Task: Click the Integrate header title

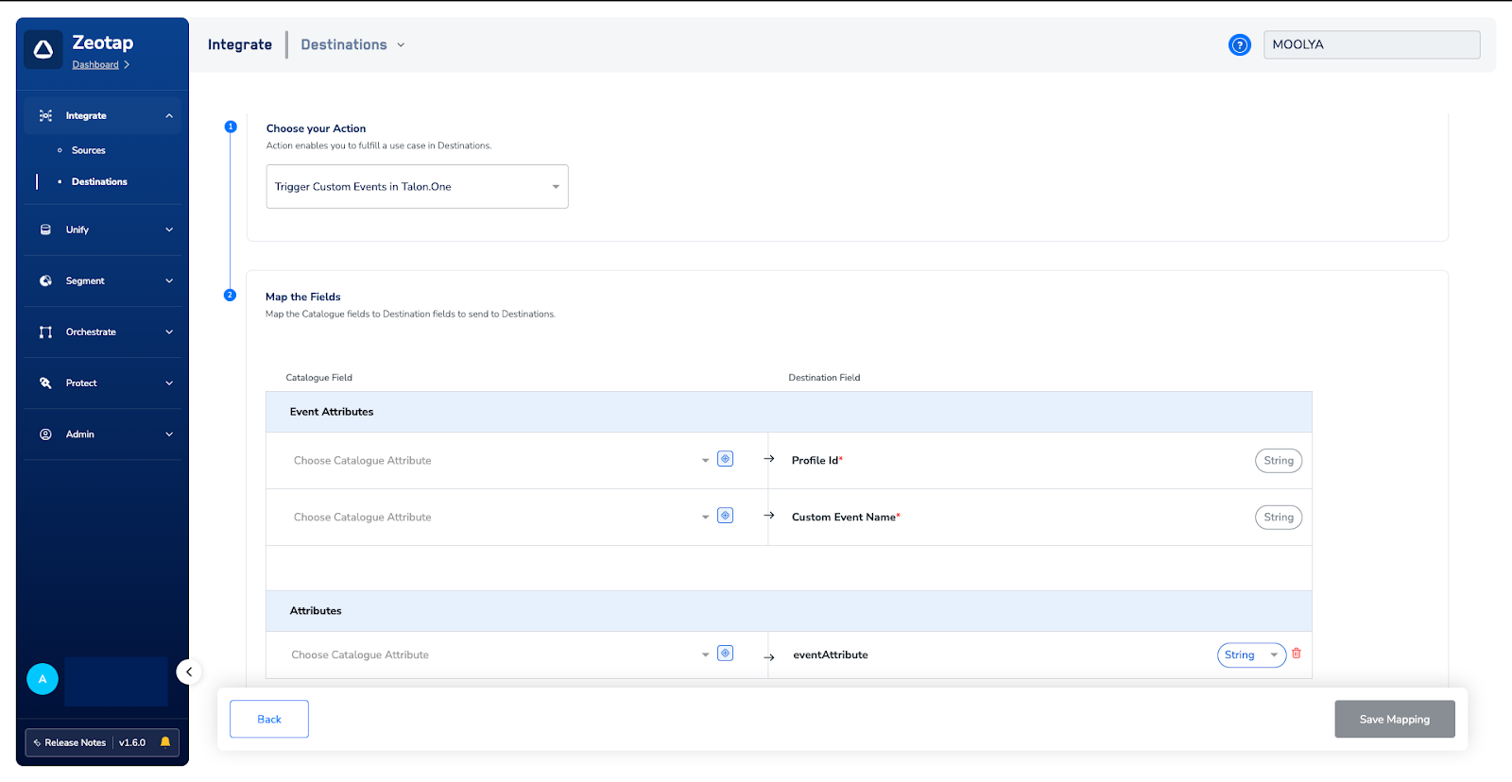Action: click(240, 44)
